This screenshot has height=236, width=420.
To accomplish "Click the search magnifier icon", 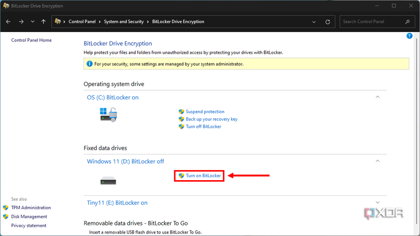I will pyautogui.click(x=407, y=22).
